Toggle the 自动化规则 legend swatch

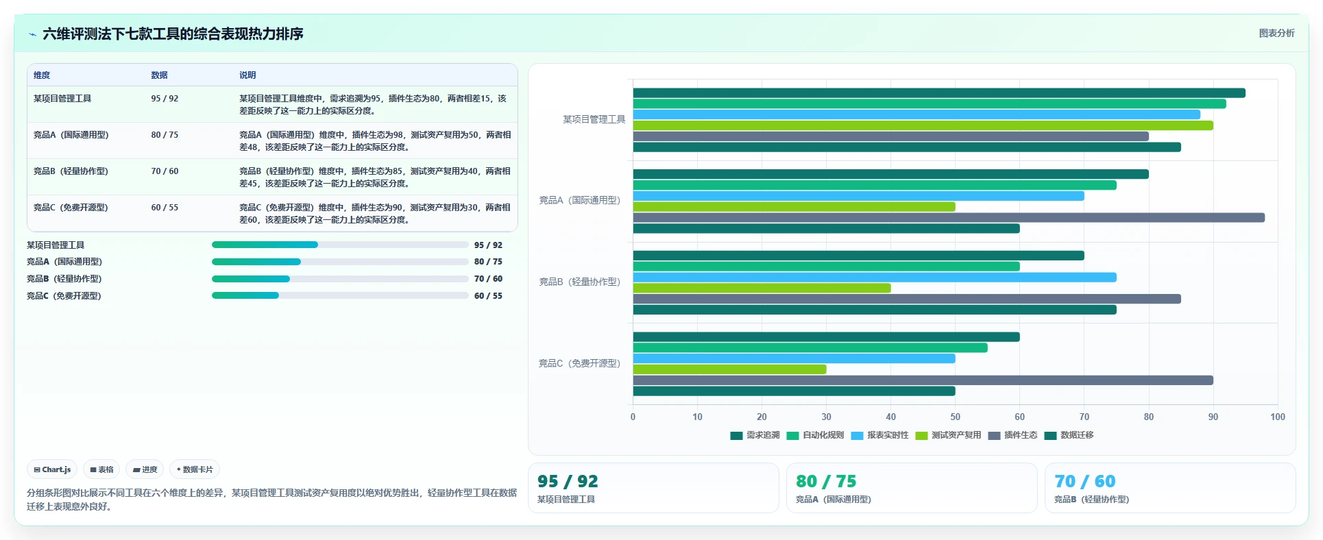coord(793,436)
